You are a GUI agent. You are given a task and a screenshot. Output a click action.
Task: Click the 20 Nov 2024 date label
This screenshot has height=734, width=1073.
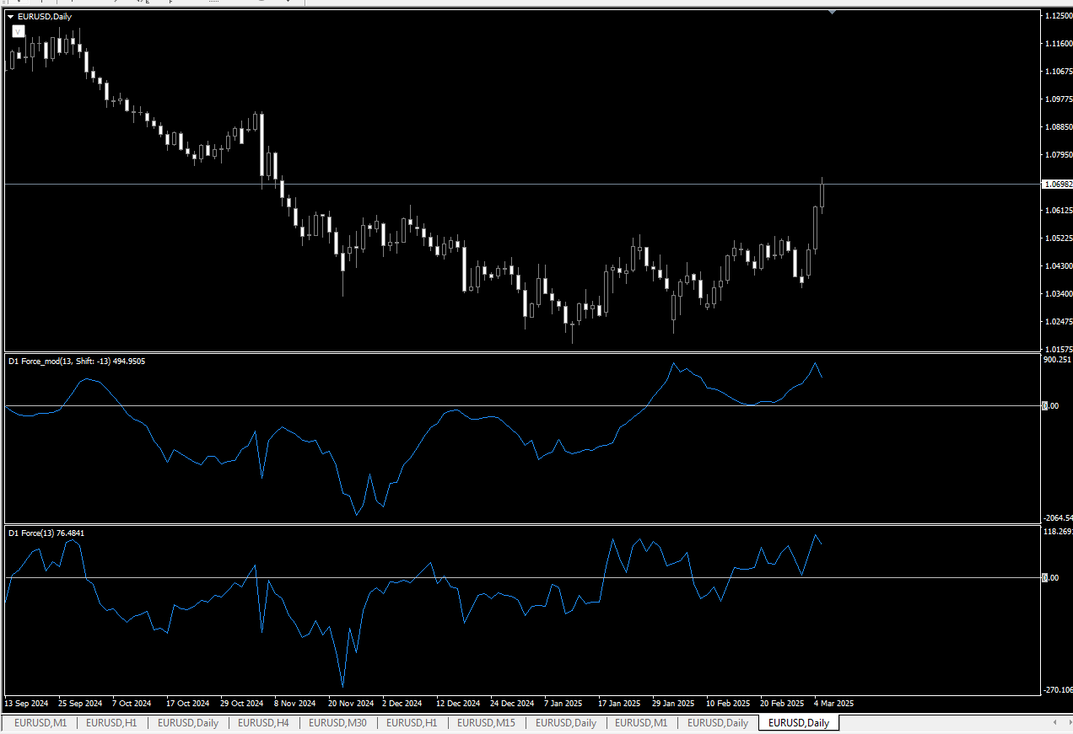(350, 703)
